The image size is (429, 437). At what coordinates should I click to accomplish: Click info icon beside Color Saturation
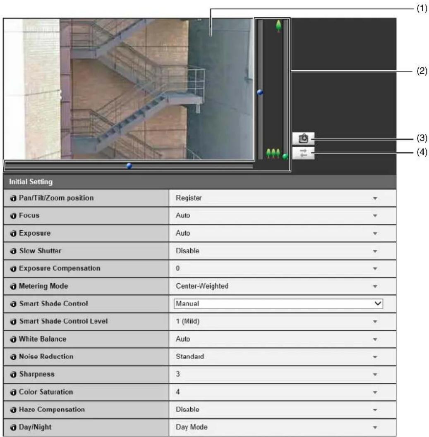(13, 392)
